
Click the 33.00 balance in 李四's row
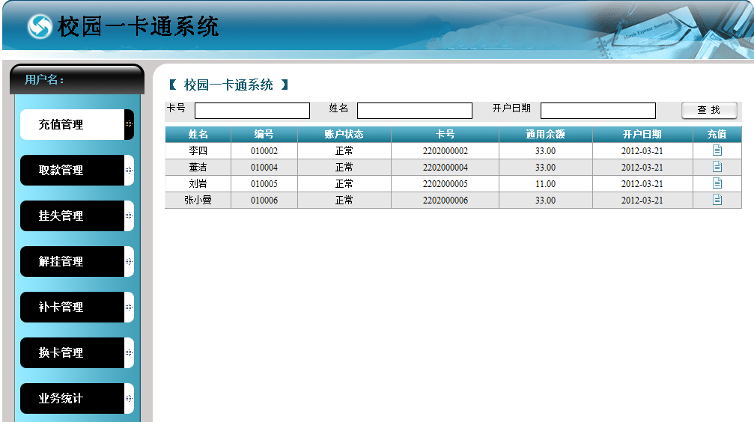click(545, 151)
